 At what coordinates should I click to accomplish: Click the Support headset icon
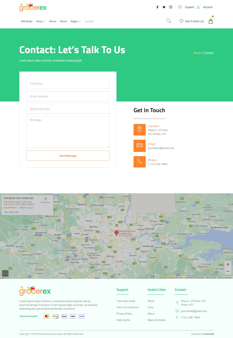180,7
